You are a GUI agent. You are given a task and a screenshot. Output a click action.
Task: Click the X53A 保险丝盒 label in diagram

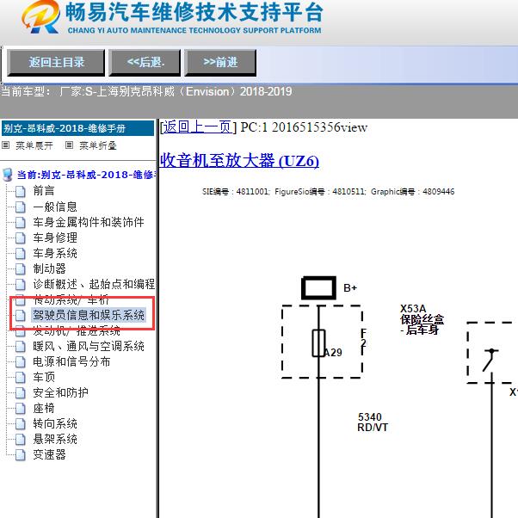(x=422, y=319)
